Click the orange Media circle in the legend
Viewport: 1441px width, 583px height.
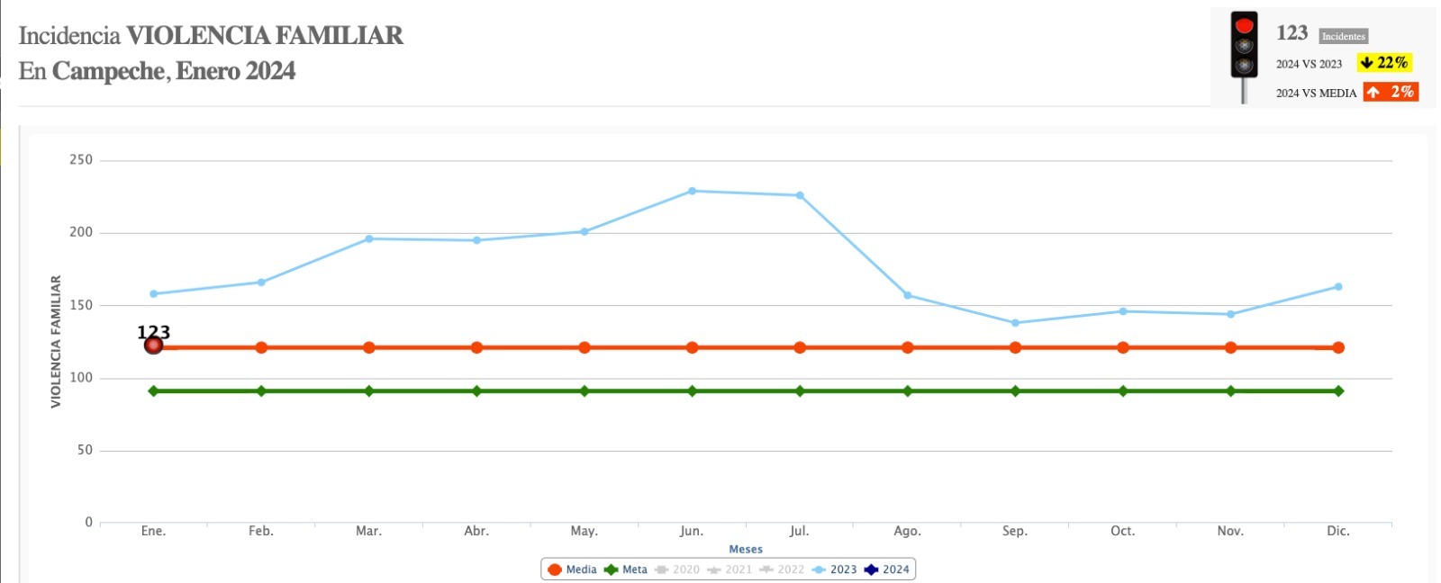555,570
